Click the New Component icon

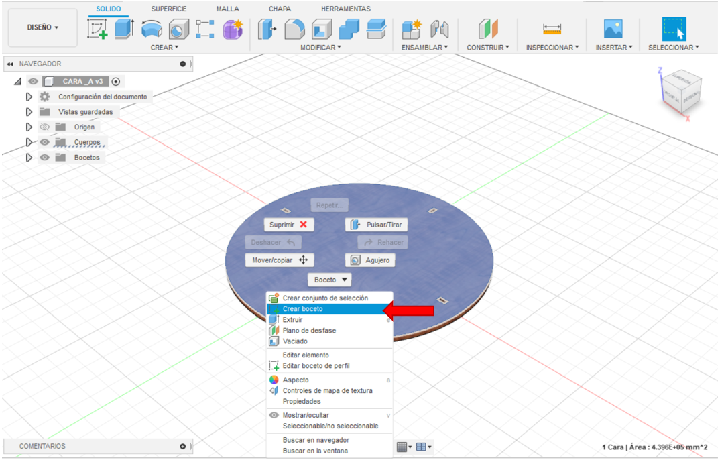412,30
